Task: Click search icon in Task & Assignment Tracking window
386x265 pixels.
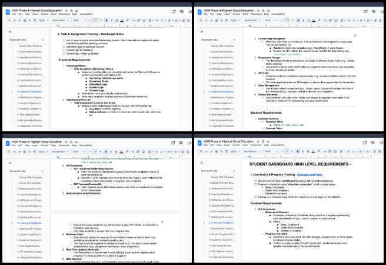Action: [x=9, y=20]
